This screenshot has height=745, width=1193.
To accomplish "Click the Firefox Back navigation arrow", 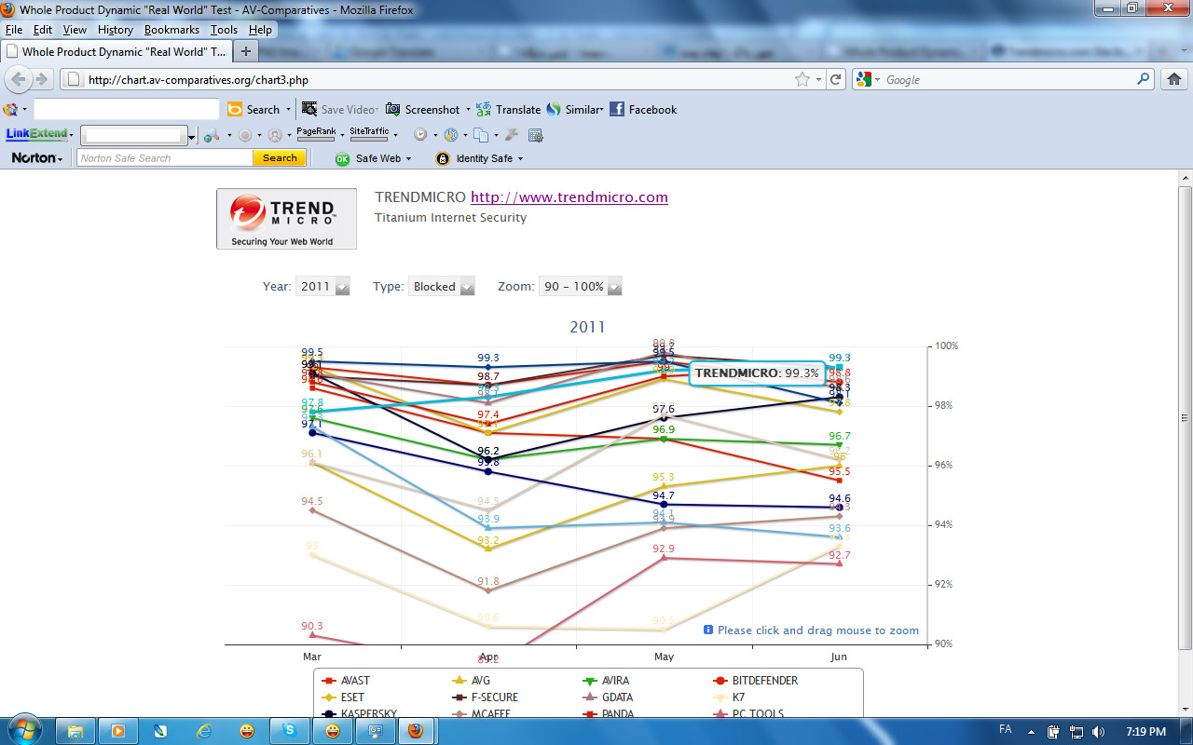I will [19, 79].
